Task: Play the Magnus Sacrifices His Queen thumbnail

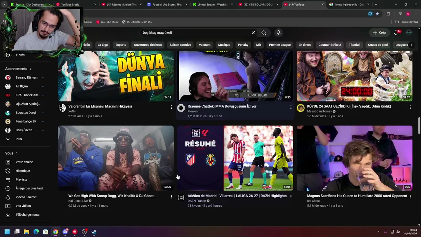Action: [x=355, y=158]
